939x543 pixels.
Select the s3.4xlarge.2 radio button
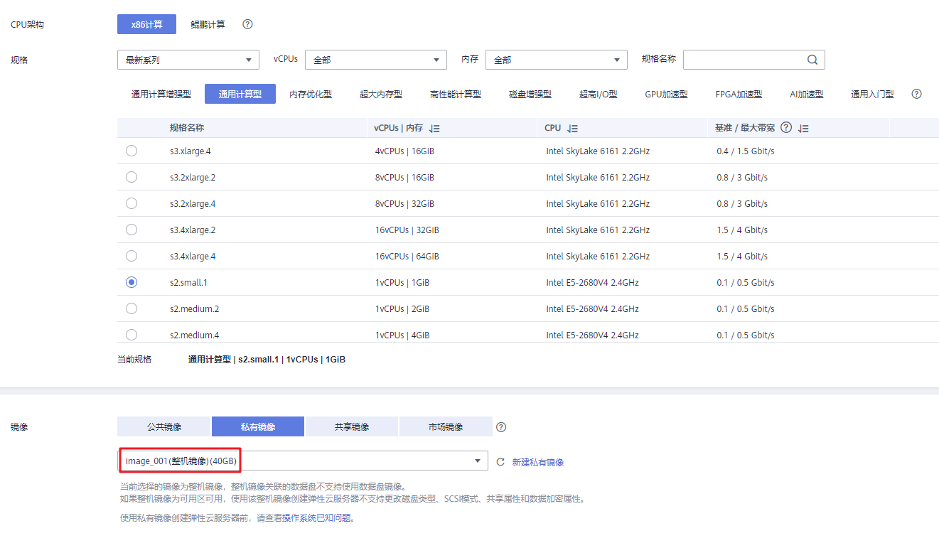[x=132, y=230]
